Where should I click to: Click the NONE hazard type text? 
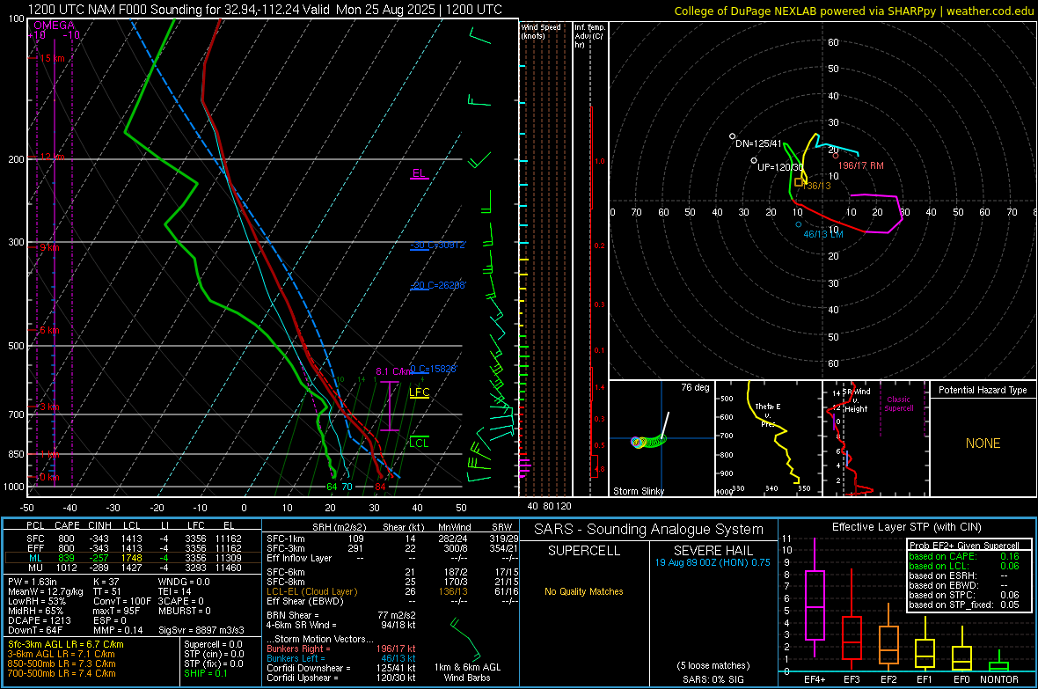pyautogui.click(x=983, y=443)
